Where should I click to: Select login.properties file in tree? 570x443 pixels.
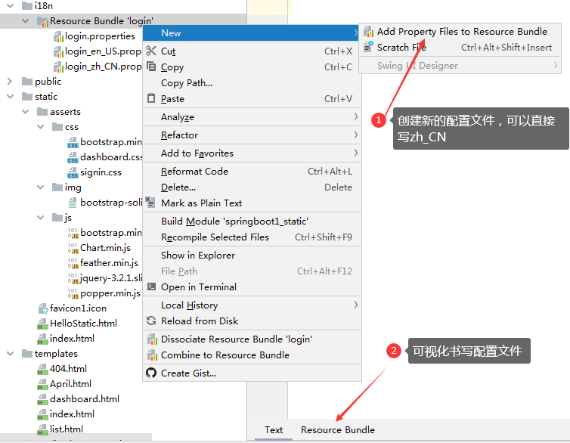99,36
